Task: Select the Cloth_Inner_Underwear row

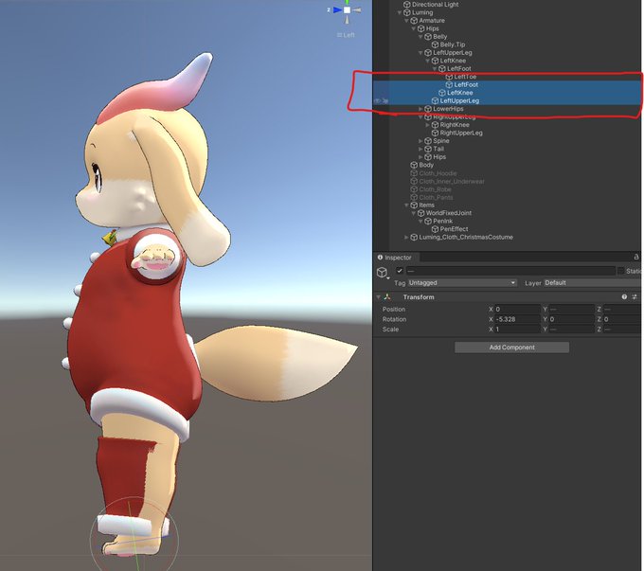Action: (507, 181)
